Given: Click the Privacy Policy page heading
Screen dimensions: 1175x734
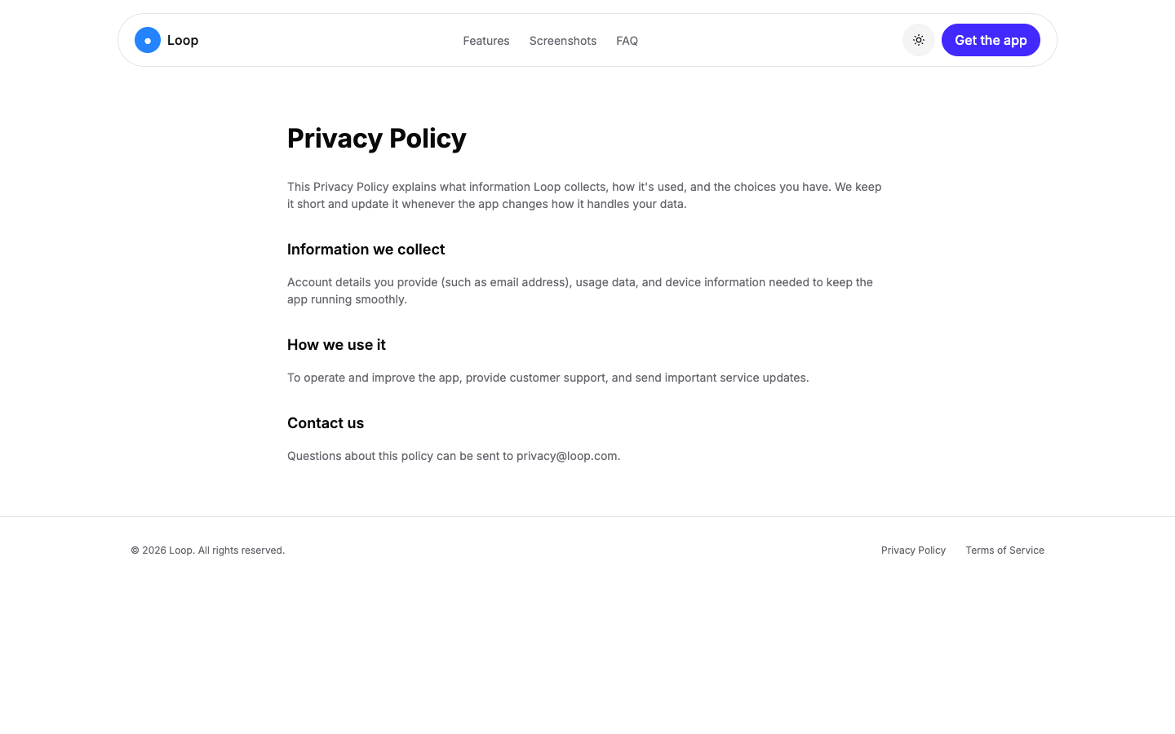Looking at the screenshot, I should click(377, 139).
